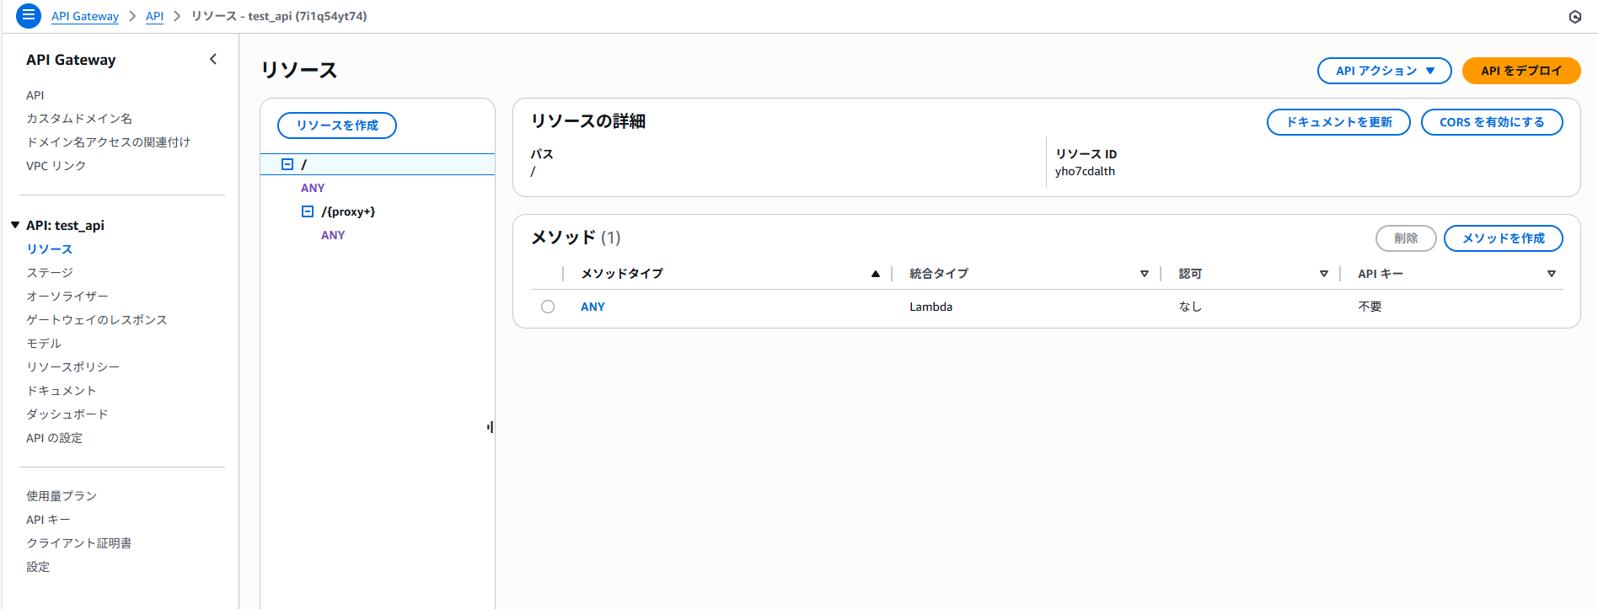Click the API Gateway sidebar title

[x=71, y=60]
